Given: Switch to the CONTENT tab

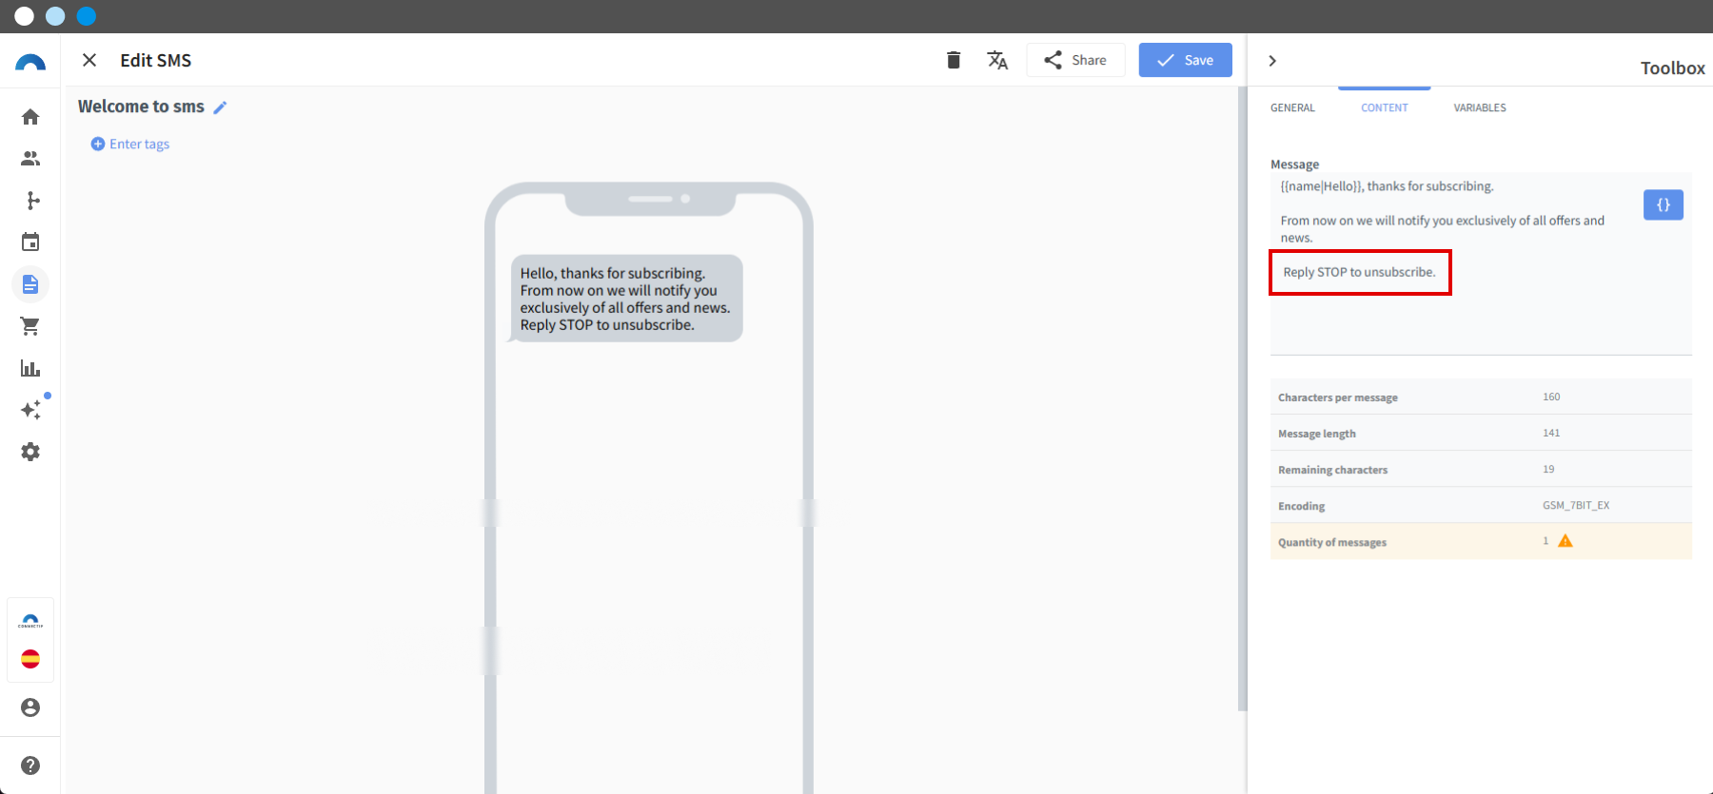Looking at the screenshot, I should pos(1384,107).
